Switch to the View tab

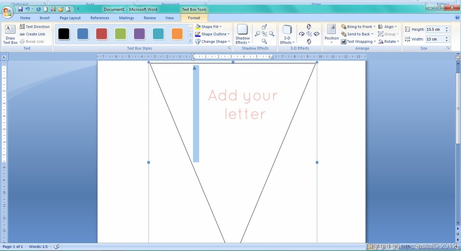coord(169,18)
